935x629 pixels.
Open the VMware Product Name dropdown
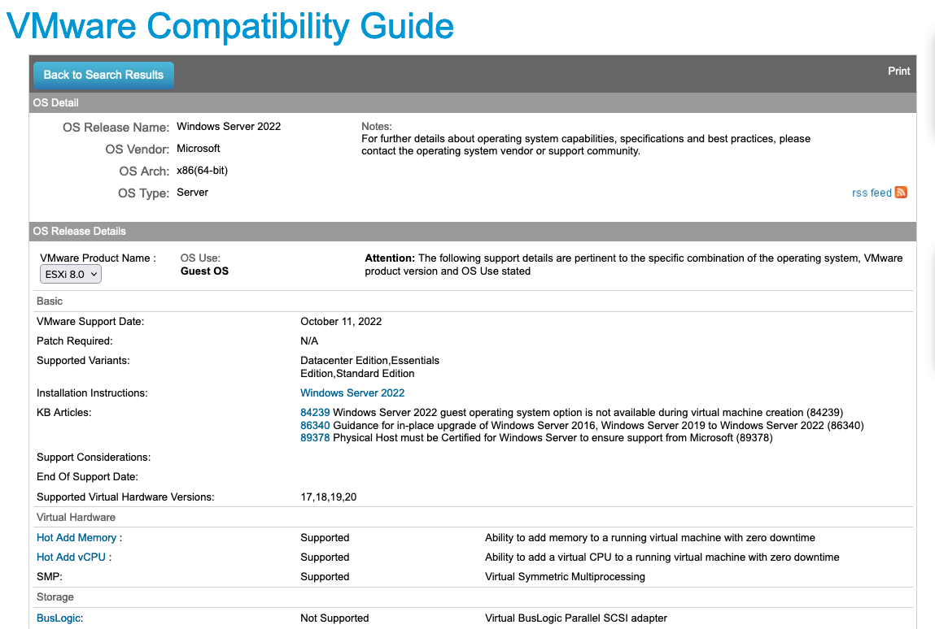(70, 274)
